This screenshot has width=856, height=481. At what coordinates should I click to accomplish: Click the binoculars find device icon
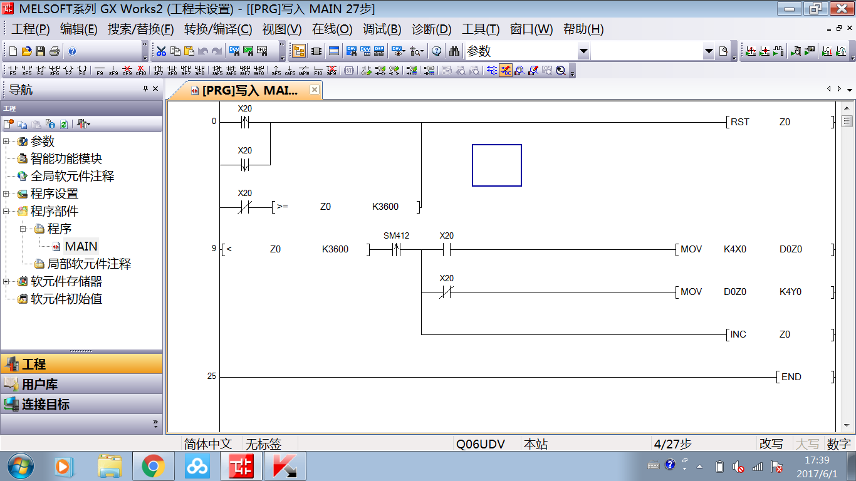455,51
